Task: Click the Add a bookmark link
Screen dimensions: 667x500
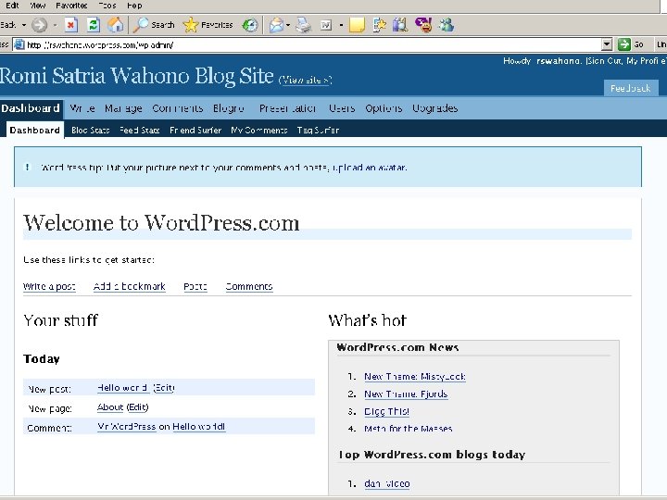Action: point(130,286)
